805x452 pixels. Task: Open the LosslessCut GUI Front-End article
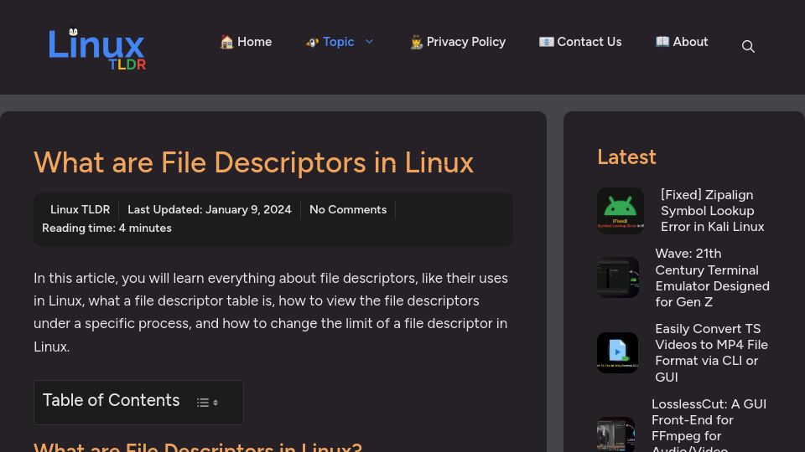click(x=709, y=424)
